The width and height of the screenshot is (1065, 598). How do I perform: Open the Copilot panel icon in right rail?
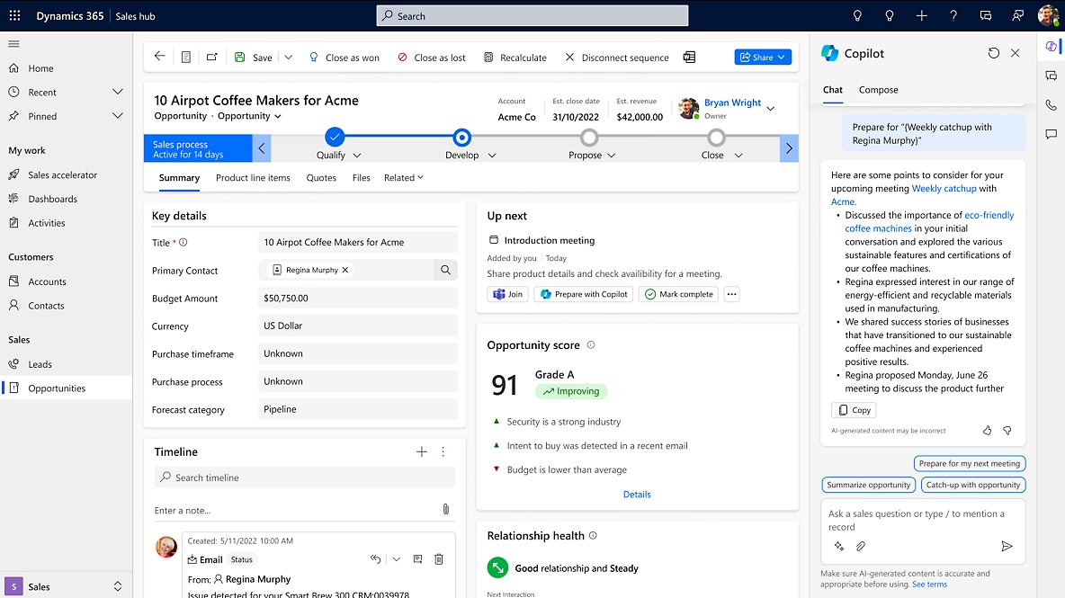coord(1052,46)
